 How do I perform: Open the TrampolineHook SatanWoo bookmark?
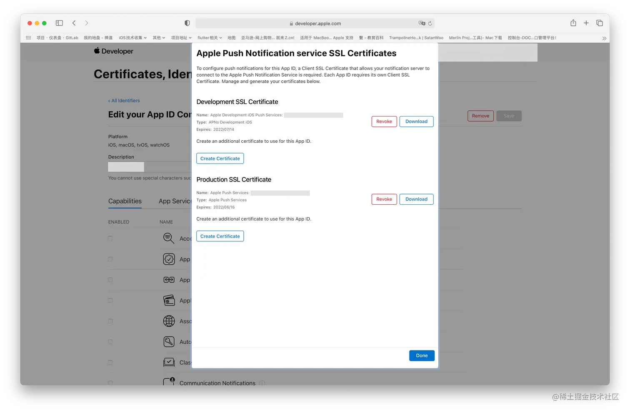416,37
